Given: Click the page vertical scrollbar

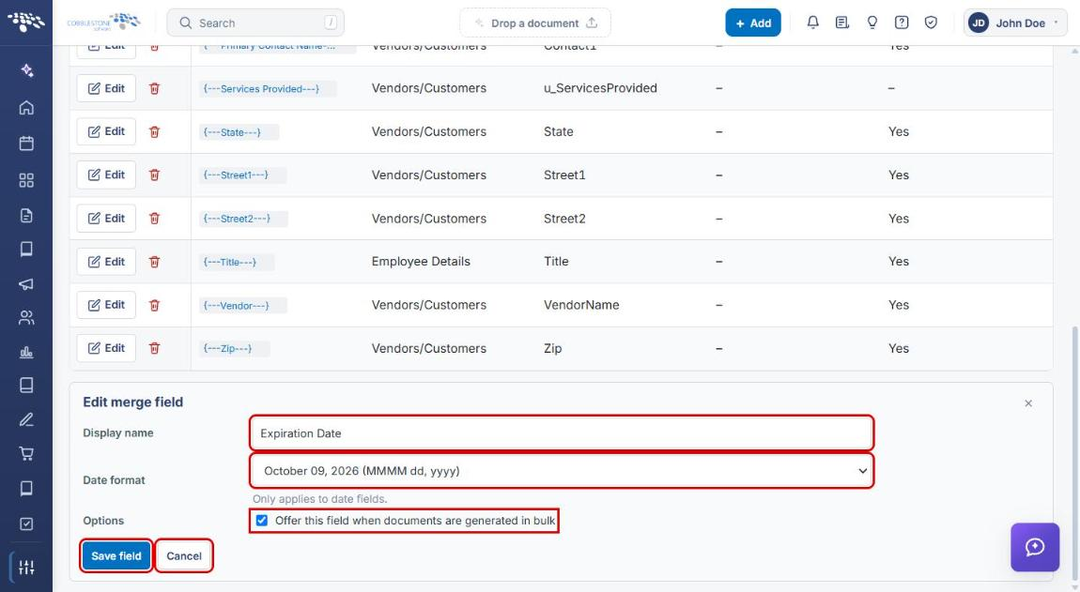Looking at the screenshot, I should click(1074, 451).
